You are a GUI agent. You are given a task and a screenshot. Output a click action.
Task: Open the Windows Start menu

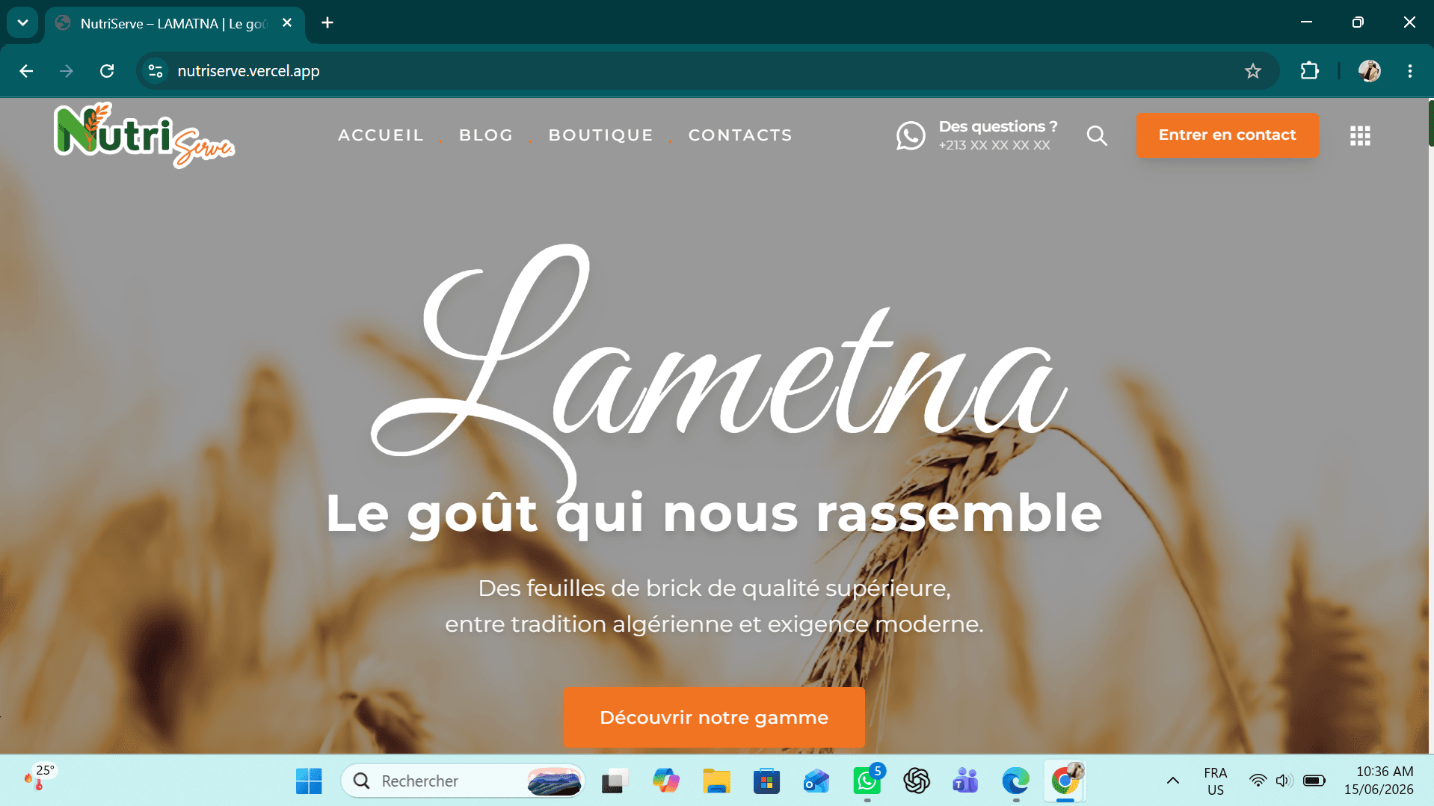(309, 781)
